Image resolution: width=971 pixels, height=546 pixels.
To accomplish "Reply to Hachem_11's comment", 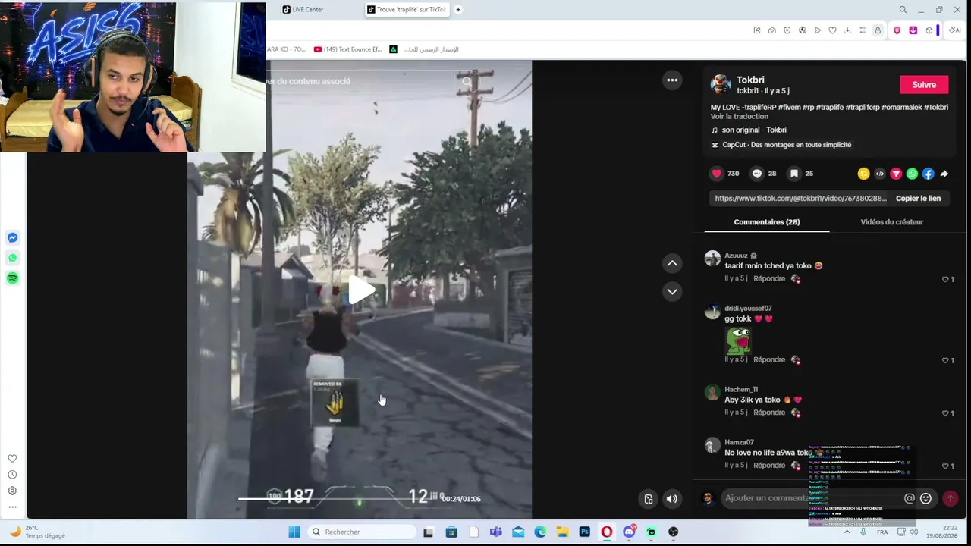I will (x=769, y=413).
